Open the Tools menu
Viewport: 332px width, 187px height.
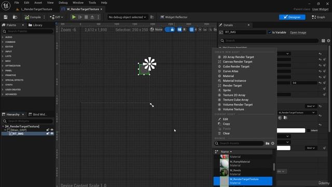click(x=92, y=3)
